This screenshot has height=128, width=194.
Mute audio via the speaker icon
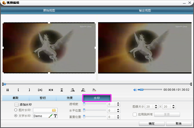point(135,90)
